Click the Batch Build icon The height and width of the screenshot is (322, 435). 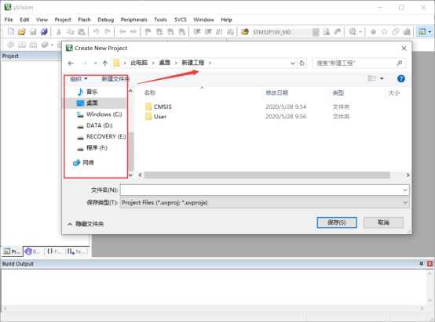click(x=45, y=45)
